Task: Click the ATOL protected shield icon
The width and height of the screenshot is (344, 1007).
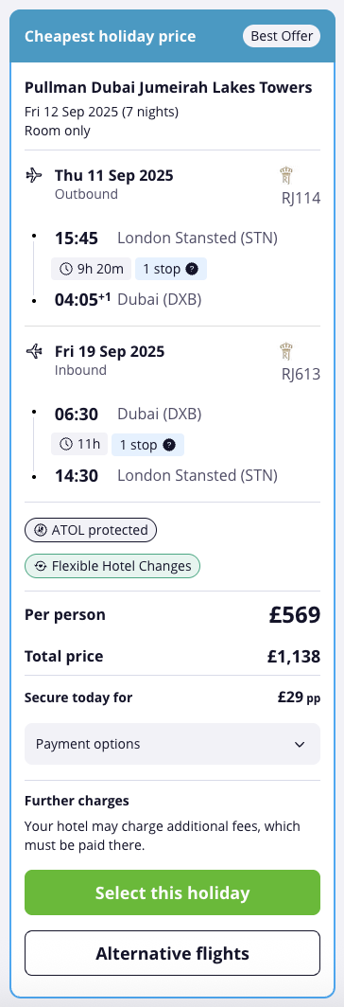Action: coord(40,530)
